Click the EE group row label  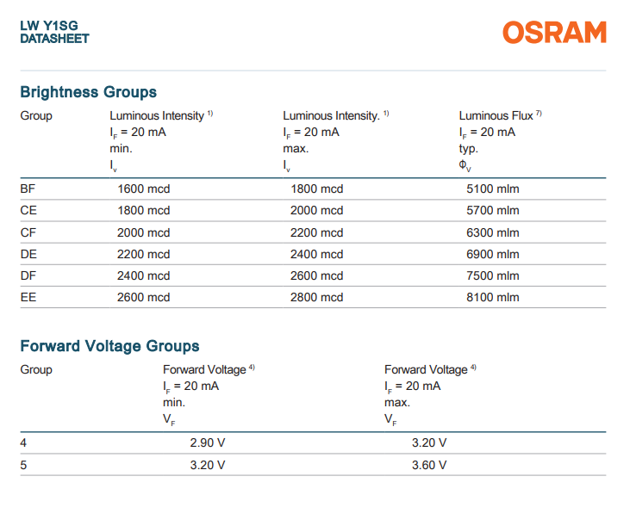[x=28, y=298]
